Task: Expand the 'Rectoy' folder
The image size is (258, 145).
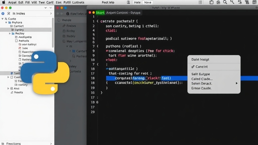Action: coord(10,33)
